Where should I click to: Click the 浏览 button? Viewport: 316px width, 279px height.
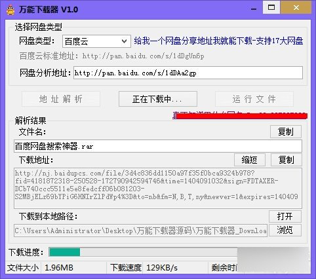[x=285, y=230]
